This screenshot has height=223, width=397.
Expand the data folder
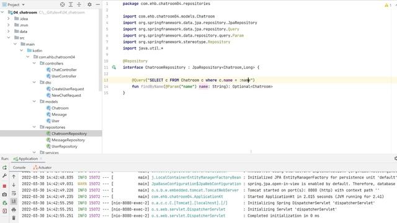click(x=9, y=32)
